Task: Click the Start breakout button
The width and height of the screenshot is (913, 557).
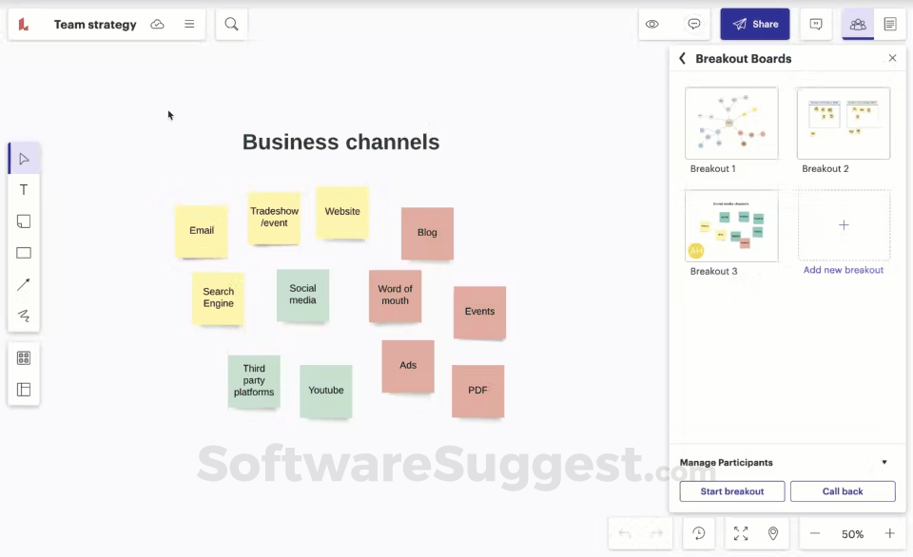Action: click(731, 491)
